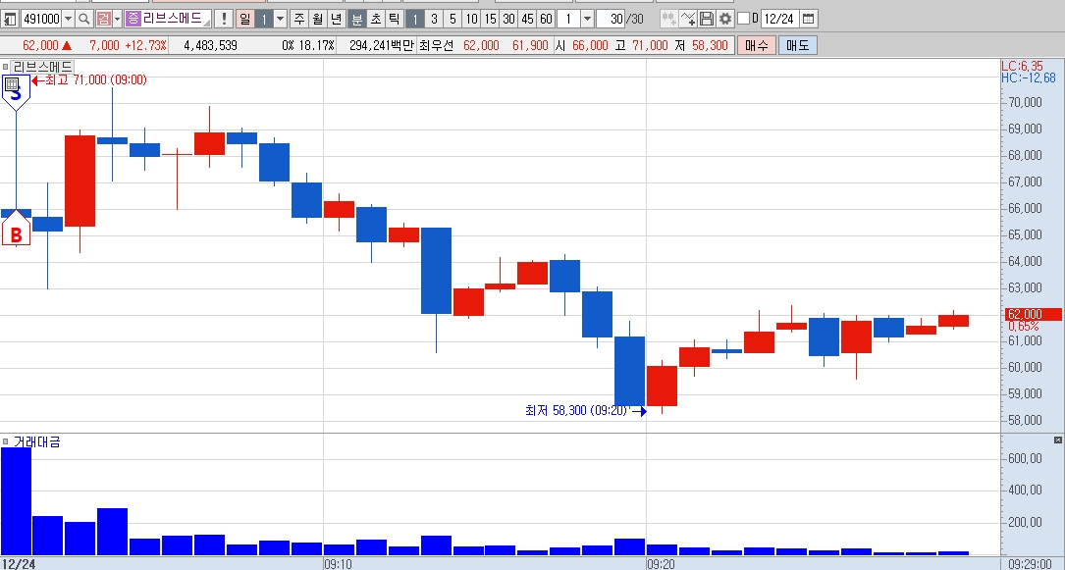1065x570 pixels.
Task: Click the exclamation mark info icon
Action: [224, 19]
